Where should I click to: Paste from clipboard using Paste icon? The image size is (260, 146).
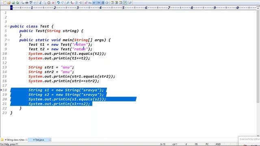(x=49, y=3)
